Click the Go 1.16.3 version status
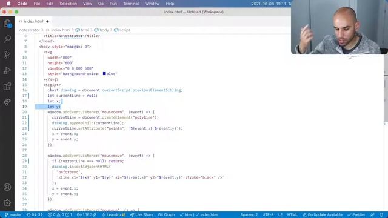The width and height of the screenshot is (388, 218). tap(86, 215)
